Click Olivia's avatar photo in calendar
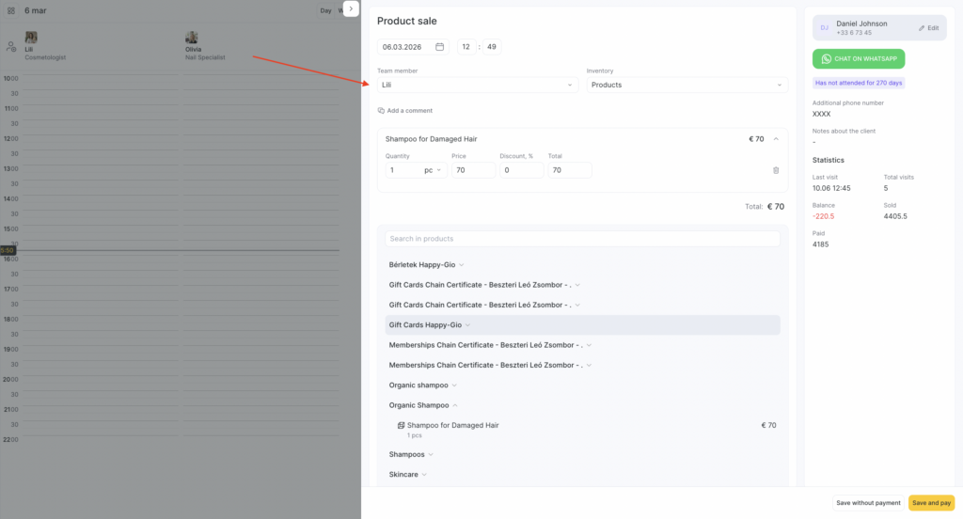 click(192, 38)
